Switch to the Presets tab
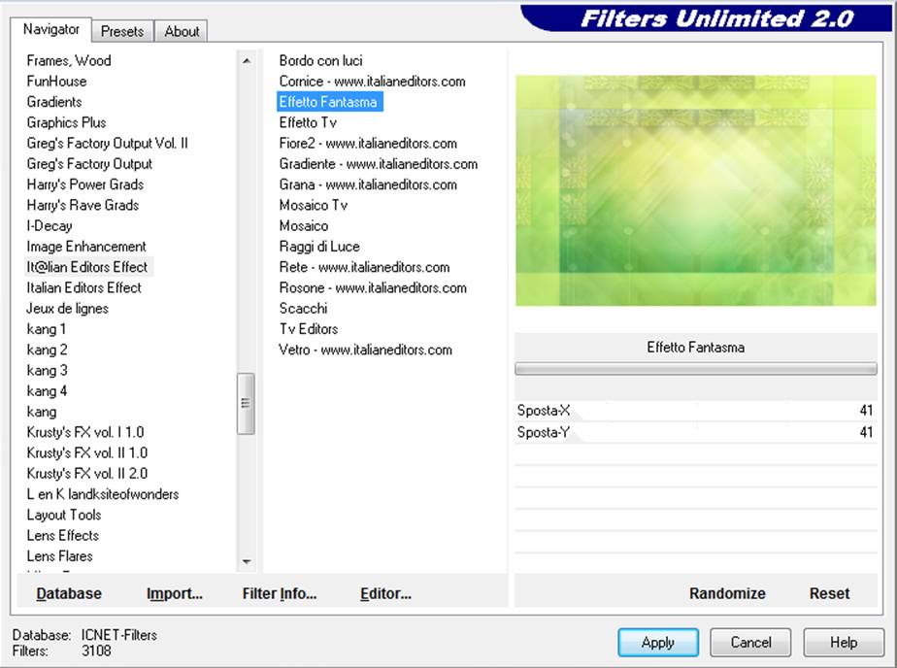Image resolution: width=897 pixels, height=668 pixels. [122, 31]
